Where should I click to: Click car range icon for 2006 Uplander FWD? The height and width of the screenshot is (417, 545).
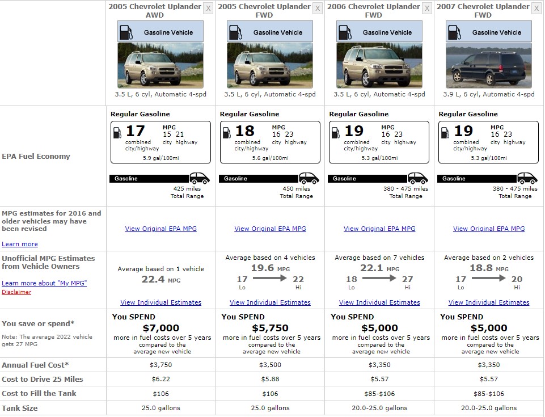point(418,178)
